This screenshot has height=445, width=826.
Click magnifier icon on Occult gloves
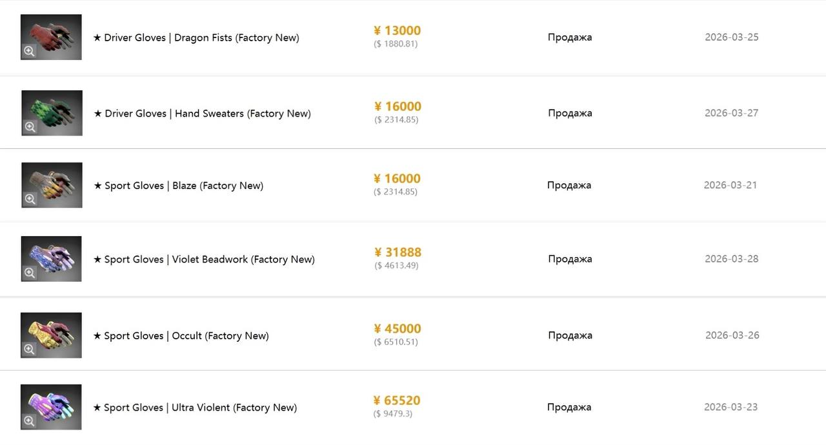coord(29,350)
